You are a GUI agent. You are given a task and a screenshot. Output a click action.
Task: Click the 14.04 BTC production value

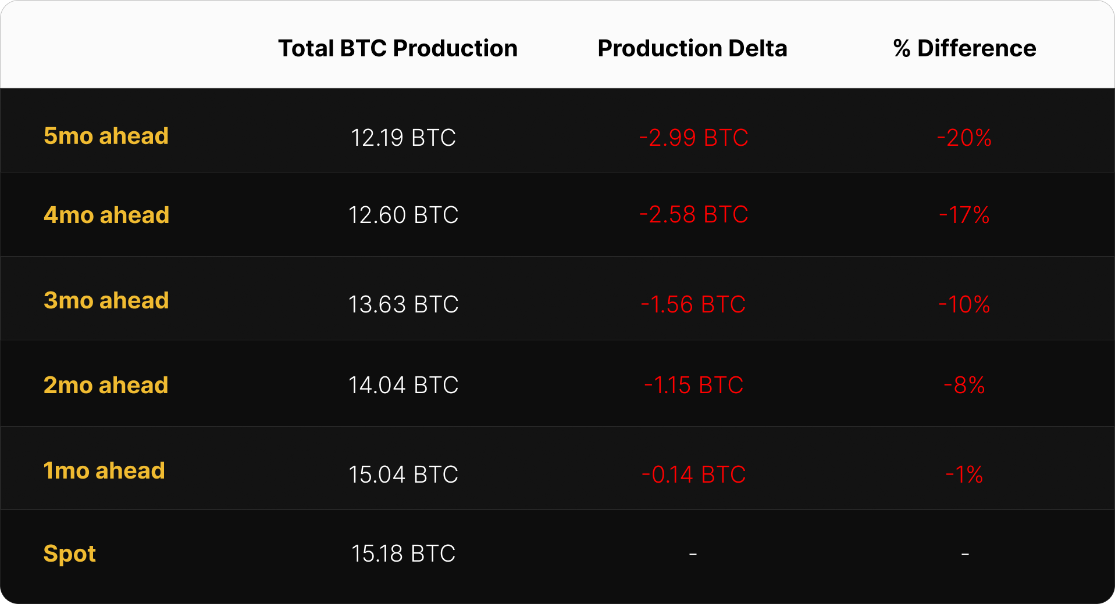pyautogui.click(x=403, y=385)
